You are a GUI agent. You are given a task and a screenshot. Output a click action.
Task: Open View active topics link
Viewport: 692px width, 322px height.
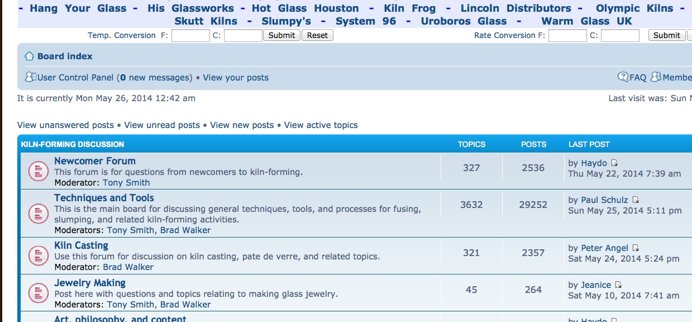[321, 125]
